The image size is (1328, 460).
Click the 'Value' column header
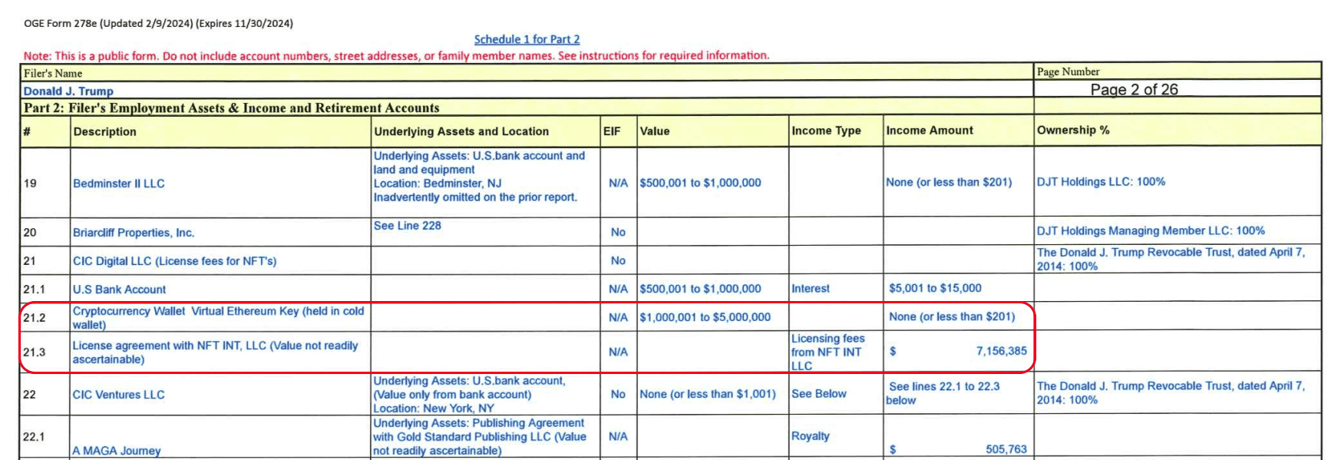pyautogui.click(x=655, y=131)
